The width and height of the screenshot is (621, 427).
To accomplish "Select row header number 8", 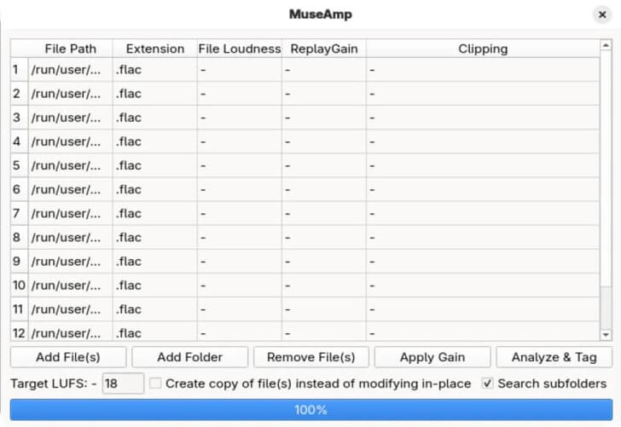I will pos(20,237).
